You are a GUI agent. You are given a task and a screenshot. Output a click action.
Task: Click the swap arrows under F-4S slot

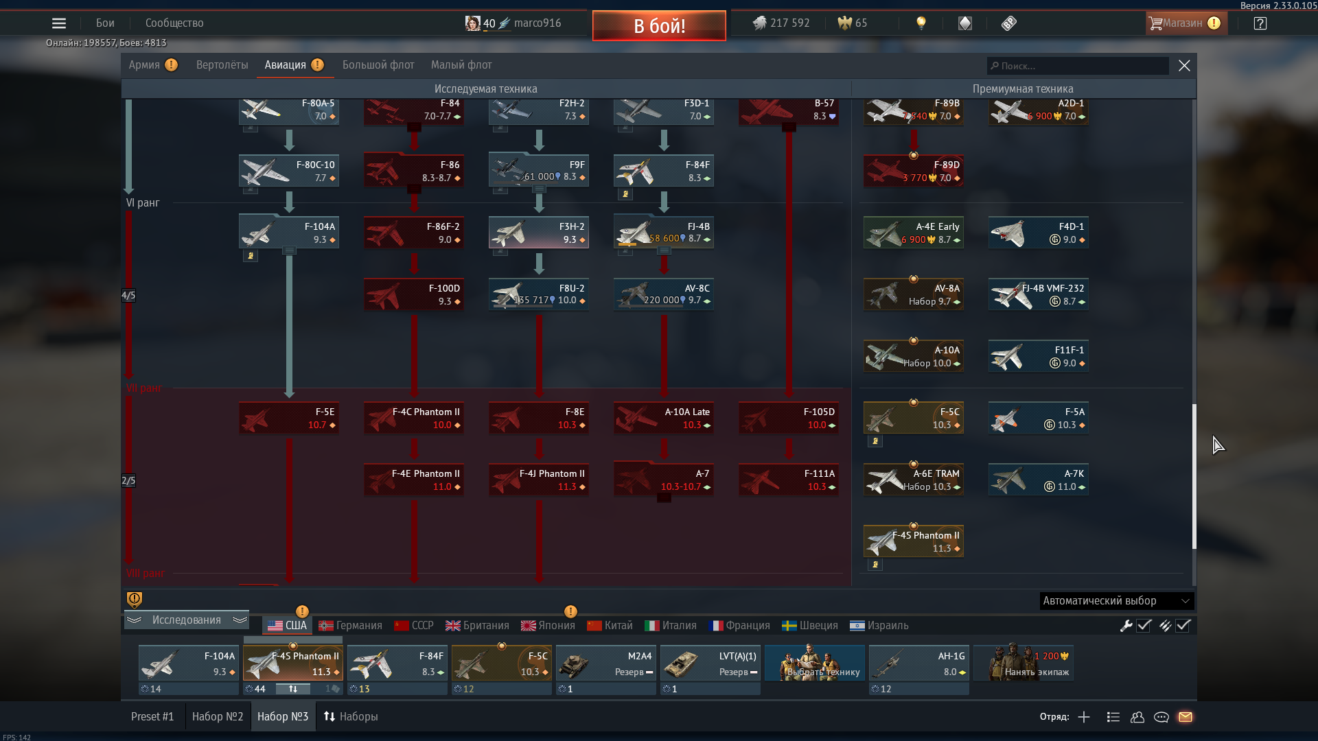tap(293, 689)
